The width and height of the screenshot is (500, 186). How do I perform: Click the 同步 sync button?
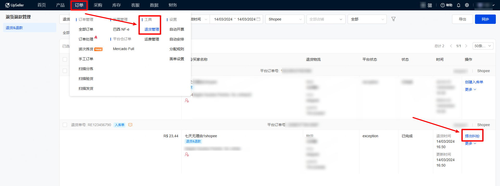485,19
